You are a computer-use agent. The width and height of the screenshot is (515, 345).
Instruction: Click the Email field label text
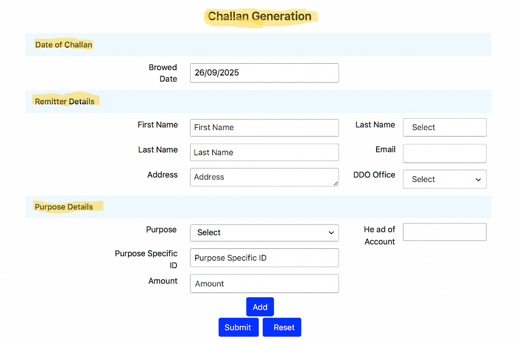pos(385,149)
